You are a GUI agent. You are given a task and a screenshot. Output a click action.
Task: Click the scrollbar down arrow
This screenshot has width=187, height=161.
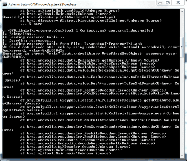pos(182,156)
